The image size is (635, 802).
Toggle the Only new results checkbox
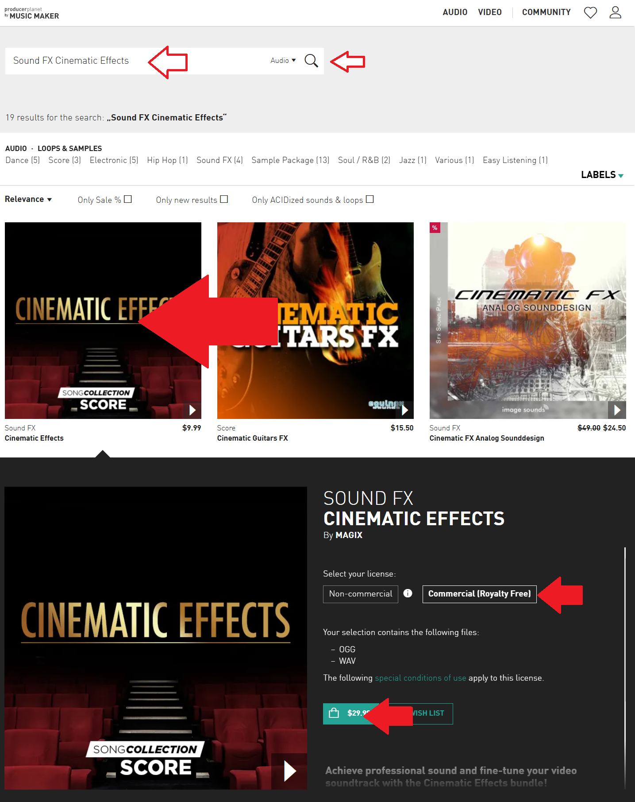[x=224, y=199]
